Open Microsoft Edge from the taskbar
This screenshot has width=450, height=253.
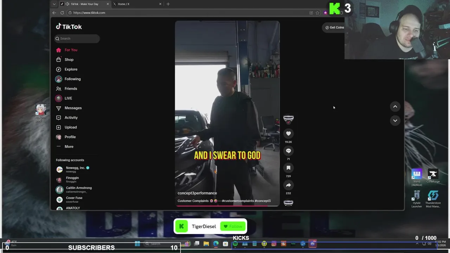coord(216,244)
